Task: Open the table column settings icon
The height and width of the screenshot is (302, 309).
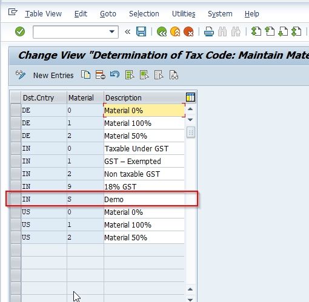Action: 190,97
